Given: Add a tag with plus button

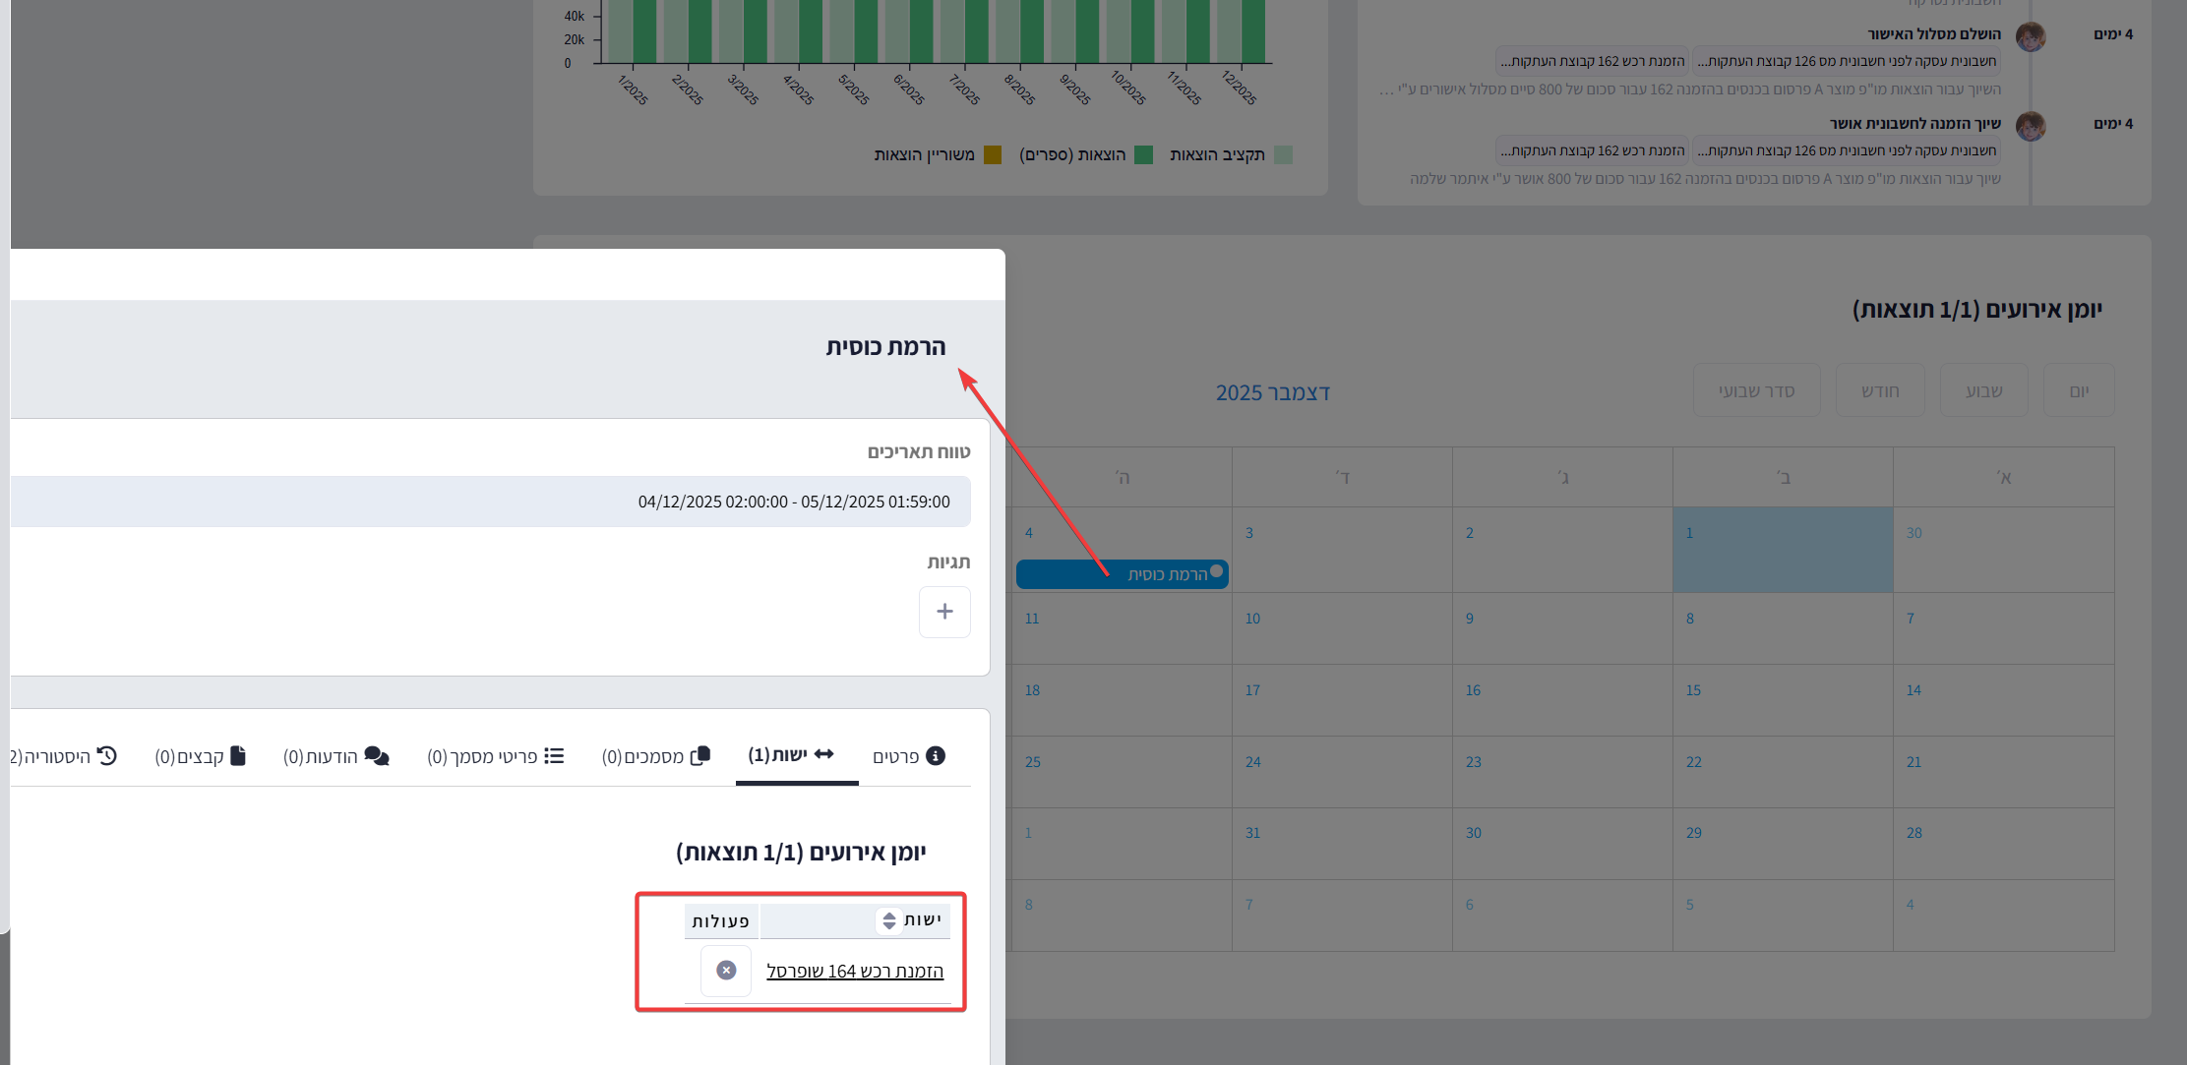Looking at the screenshot, I should 944,612.
